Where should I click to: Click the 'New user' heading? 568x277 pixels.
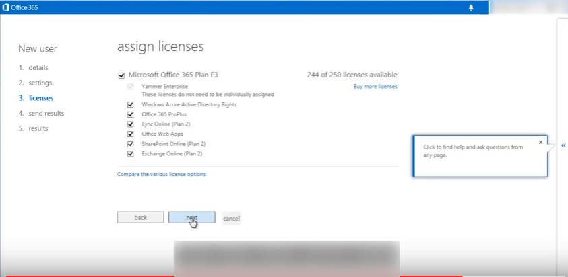(38, 49)
